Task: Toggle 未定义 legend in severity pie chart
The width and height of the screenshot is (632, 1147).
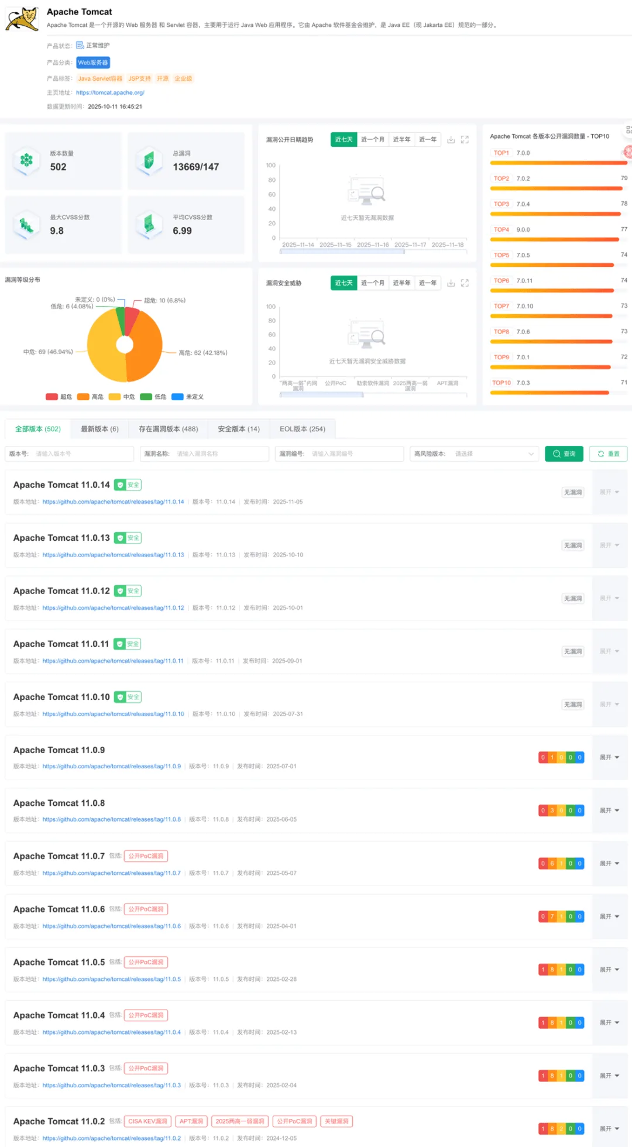Action: point(187,397)
